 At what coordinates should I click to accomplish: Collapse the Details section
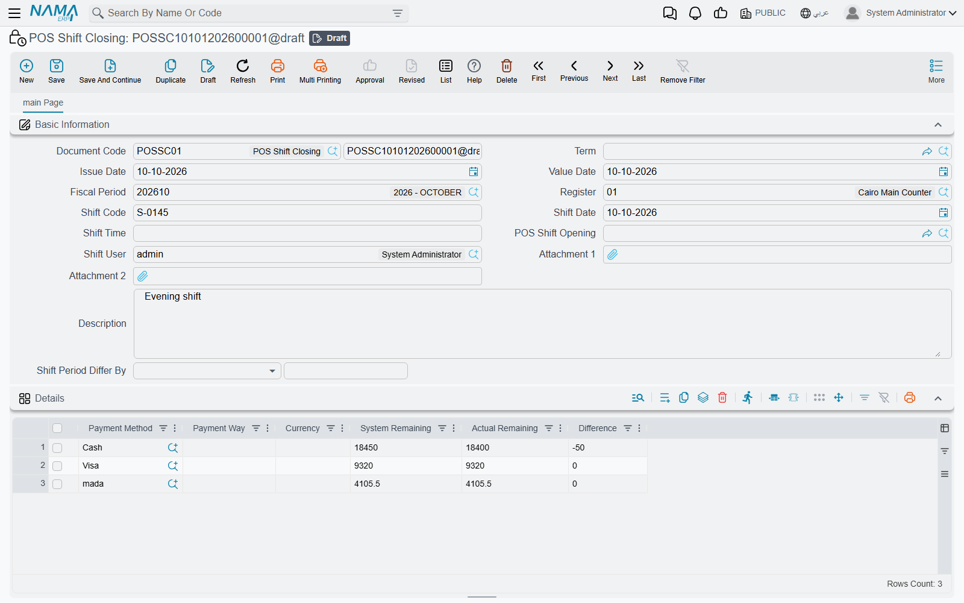click(x=938, y=399)
